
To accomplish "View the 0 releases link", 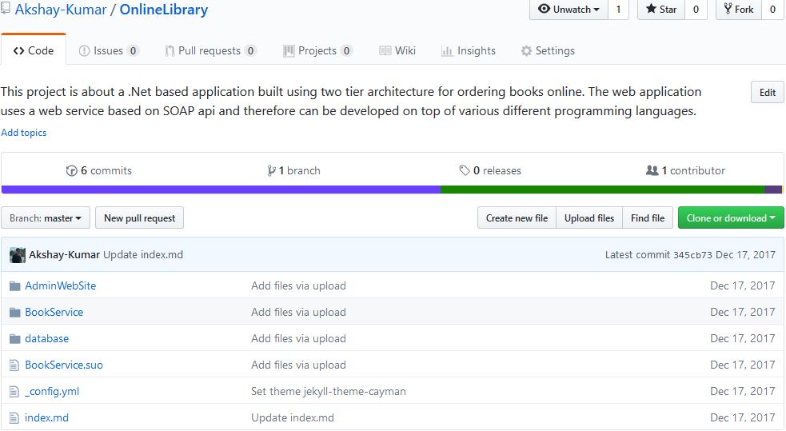I will click(490, 171).
